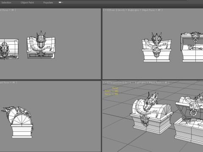Click the Edged Faces label in the bottom-left viewport
Viewport: 203px width, 152px height.
(x=5, y=83)
